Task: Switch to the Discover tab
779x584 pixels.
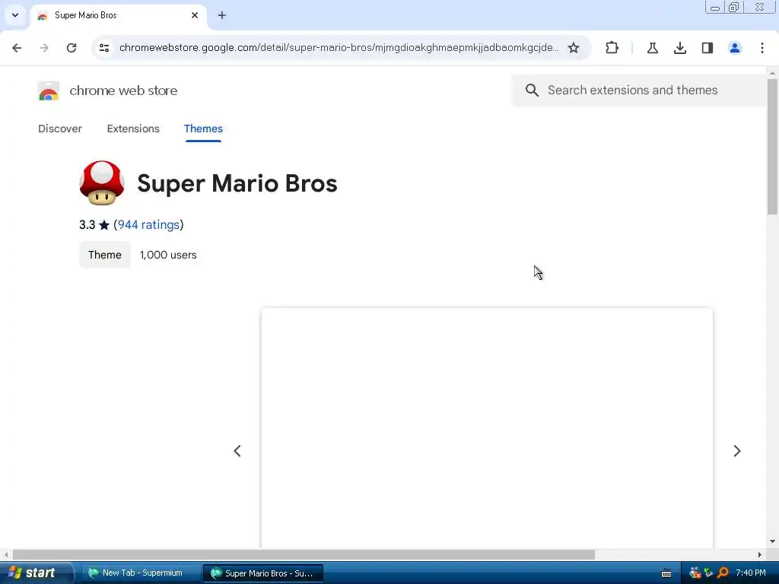Action: [60, 129]
